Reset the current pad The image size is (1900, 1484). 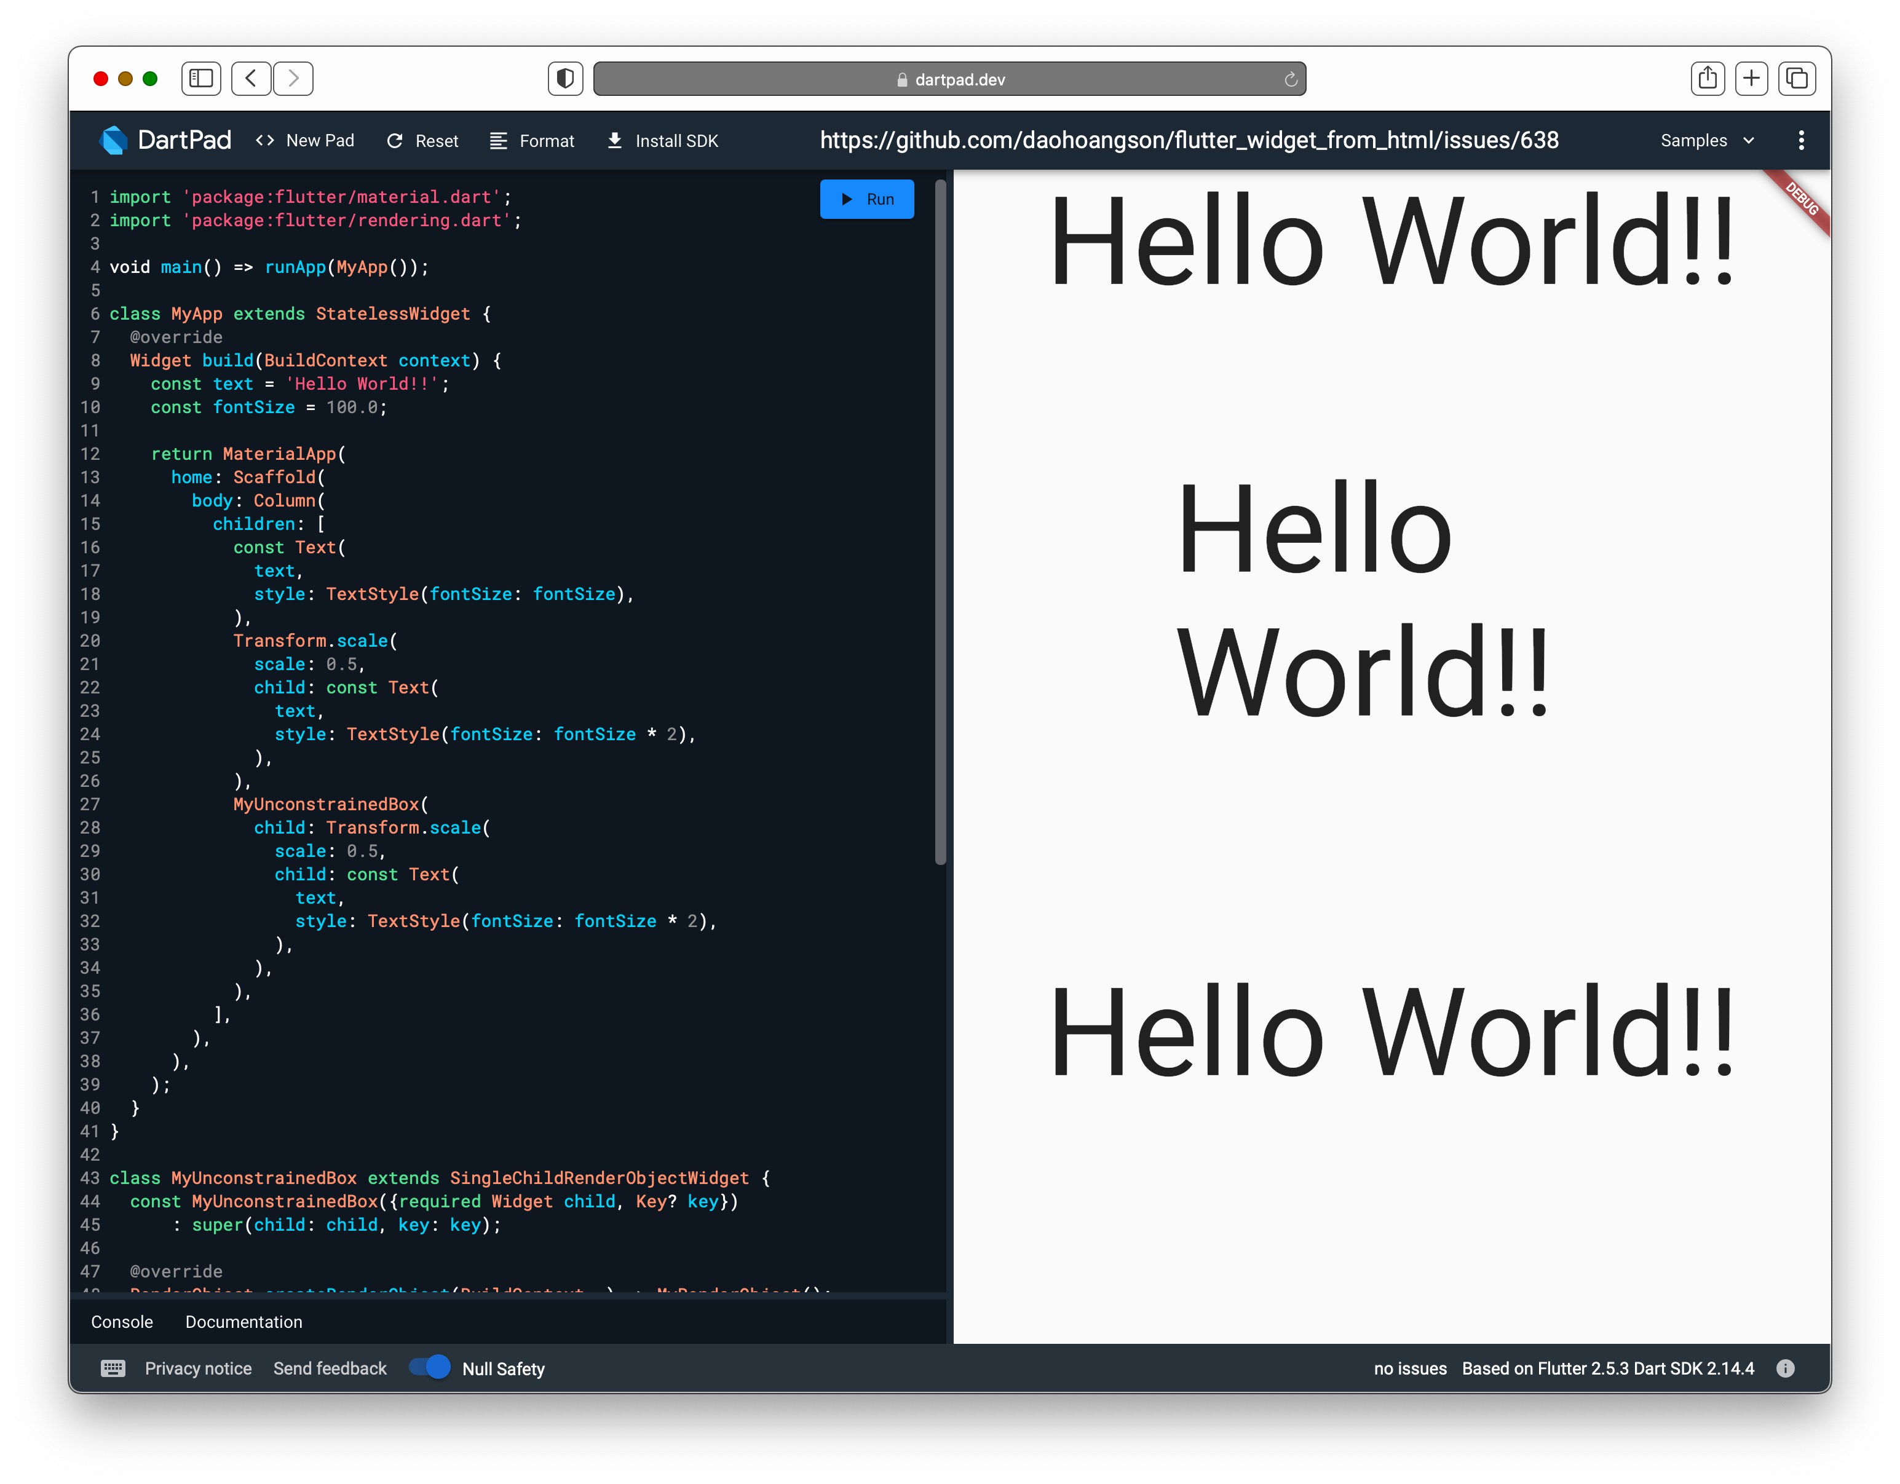point(422,140)
